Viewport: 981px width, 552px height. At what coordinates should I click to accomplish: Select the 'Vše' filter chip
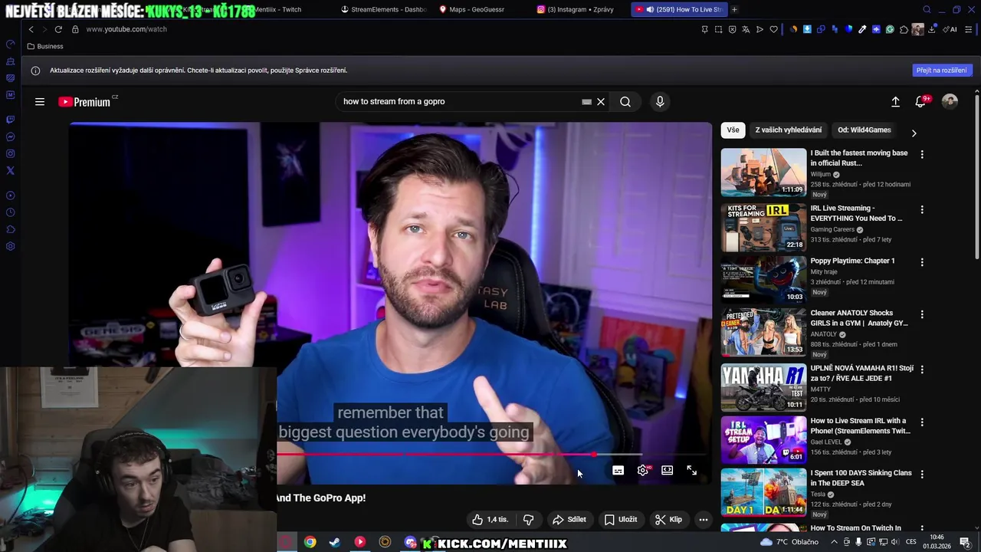[733, 130]
